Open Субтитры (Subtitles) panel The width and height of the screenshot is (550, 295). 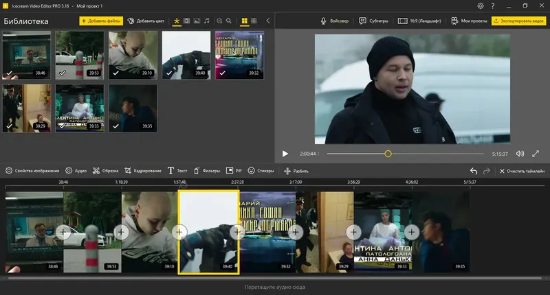pyautogui.click(x=373, y=21)
